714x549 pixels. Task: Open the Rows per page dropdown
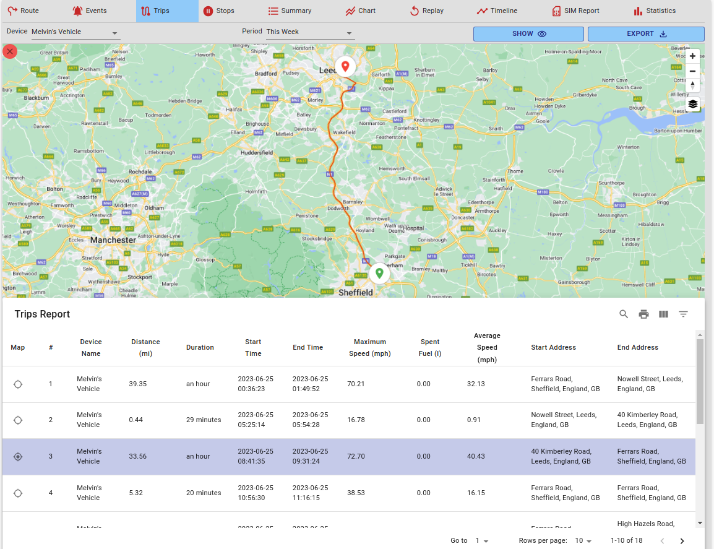click(583, 541)
